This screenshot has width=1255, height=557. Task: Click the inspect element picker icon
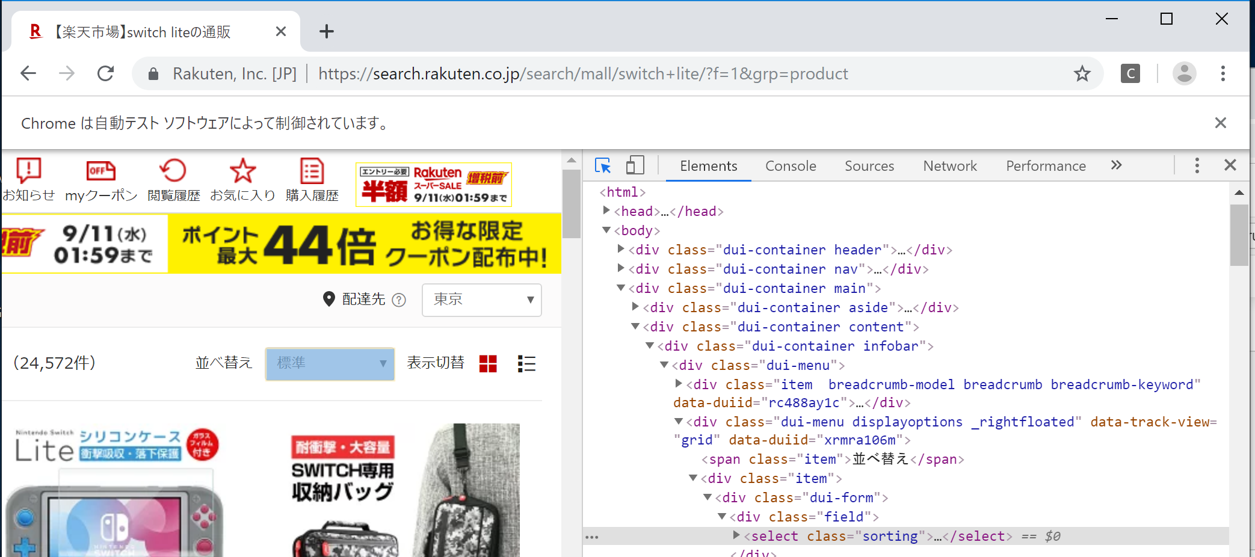pos(602,165)
